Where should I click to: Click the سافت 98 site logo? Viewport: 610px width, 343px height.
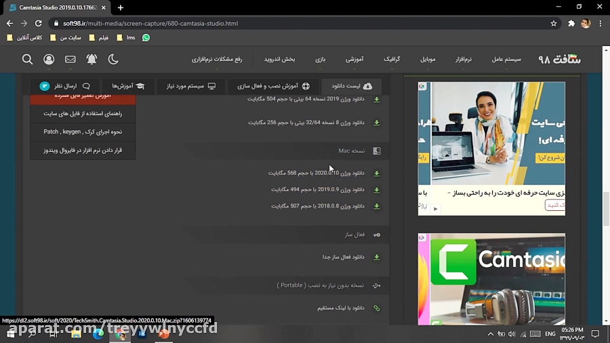(x=559, y=59)
